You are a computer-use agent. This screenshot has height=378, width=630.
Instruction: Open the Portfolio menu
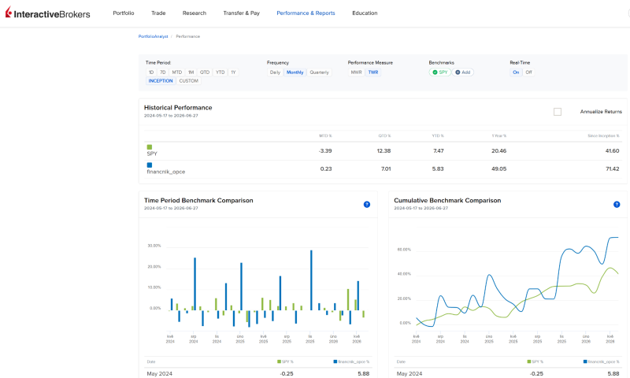(124, 13)
